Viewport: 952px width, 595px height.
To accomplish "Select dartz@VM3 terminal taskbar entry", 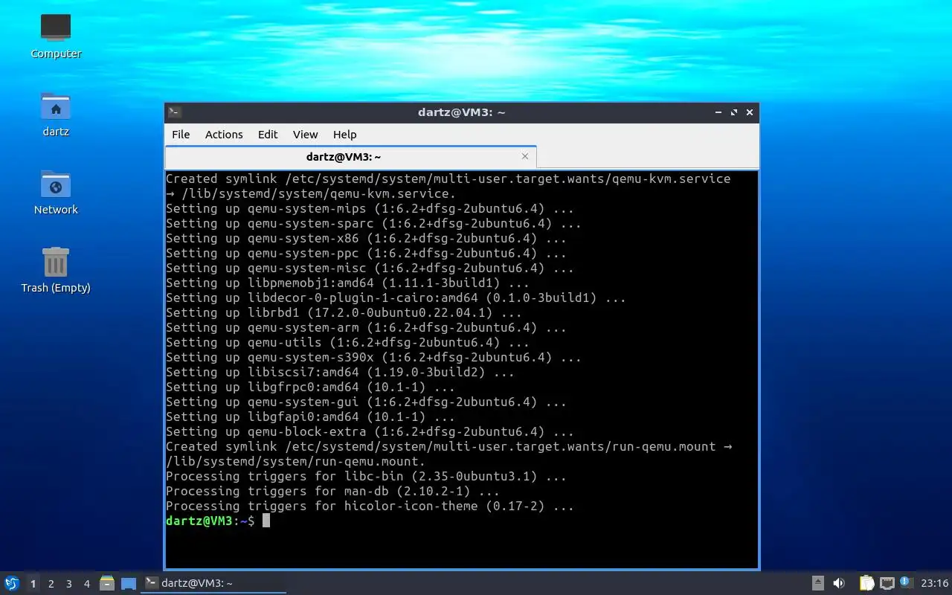I will [x=214, y=583].
